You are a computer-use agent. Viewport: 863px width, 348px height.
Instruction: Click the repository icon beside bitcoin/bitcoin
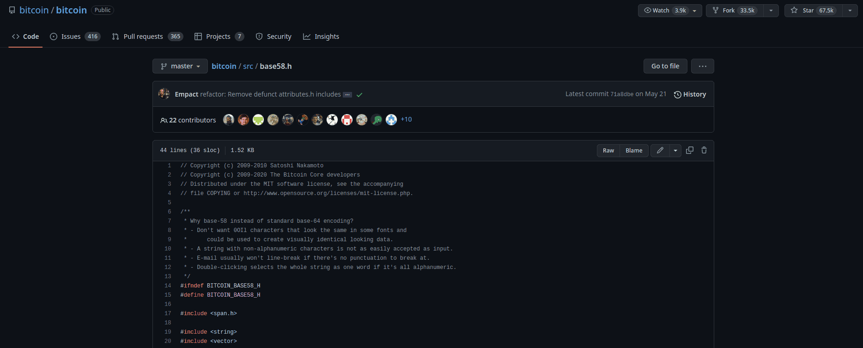[x=12, y=10]
